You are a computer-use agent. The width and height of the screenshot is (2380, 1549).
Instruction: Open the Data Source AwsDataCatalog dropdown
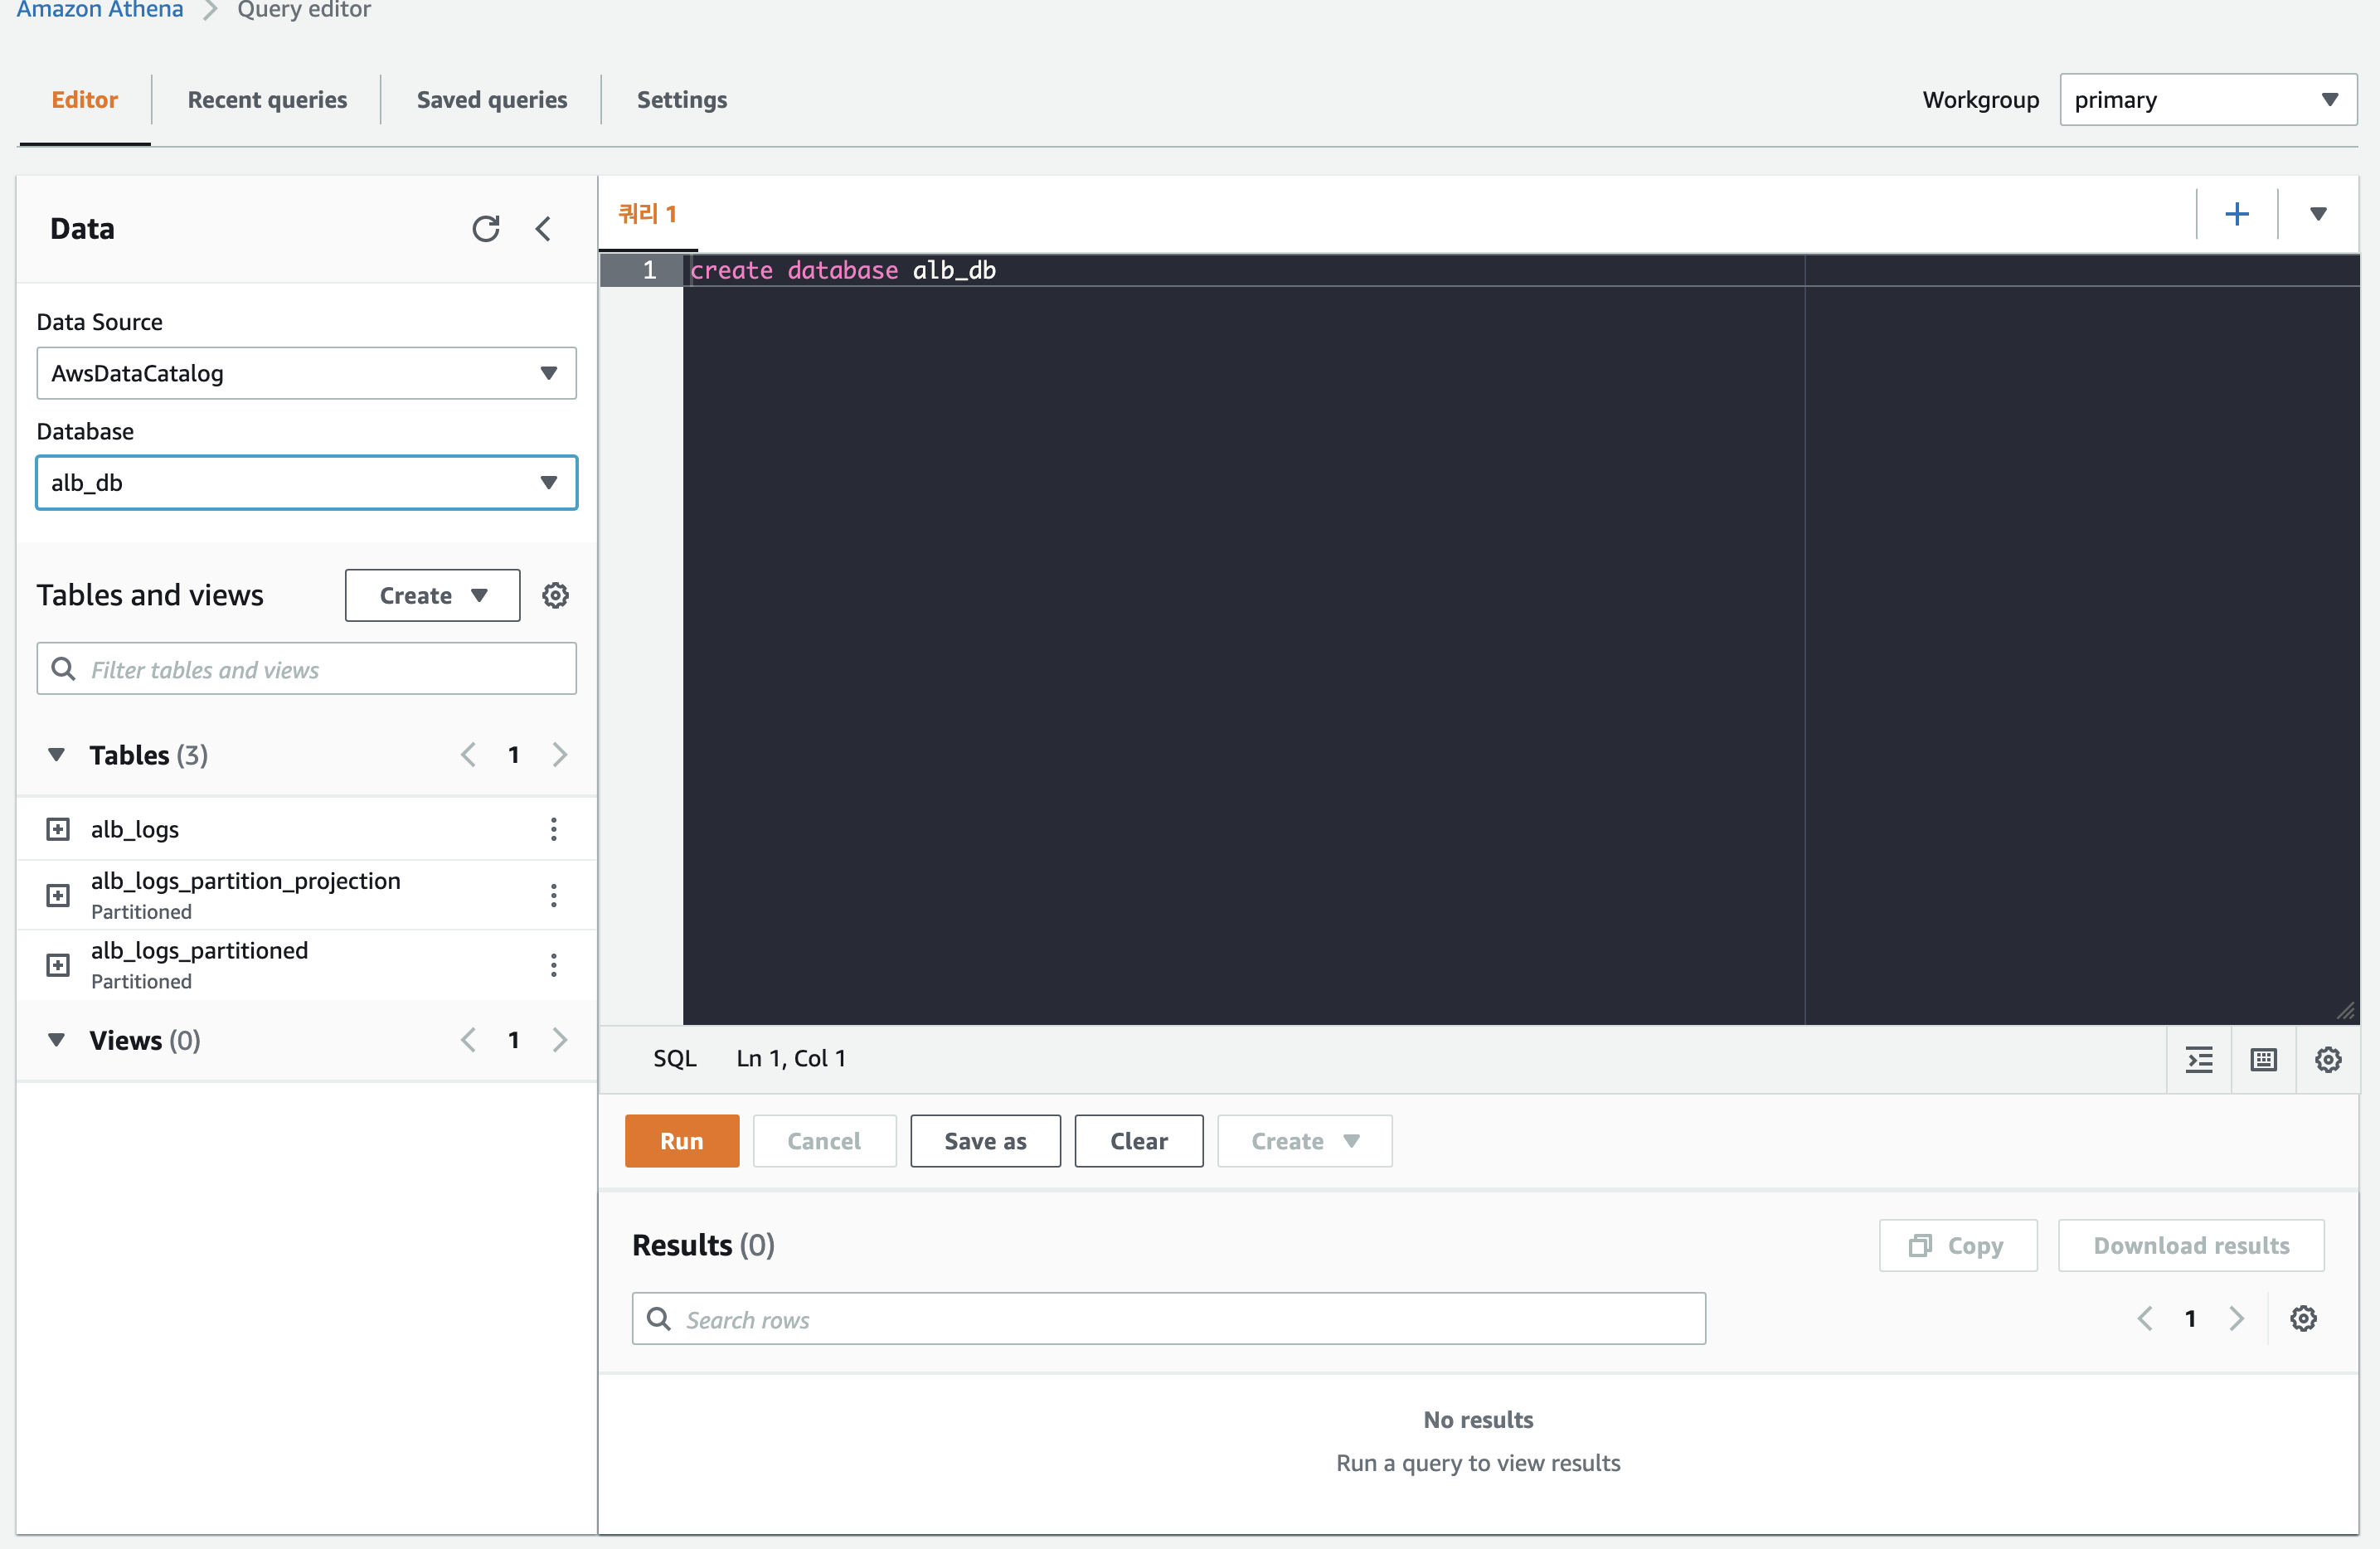(x=306, y=373)
